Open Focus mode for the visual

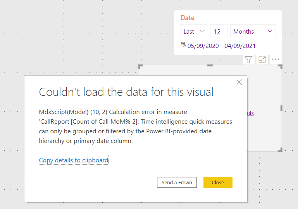tap(262, 60)
